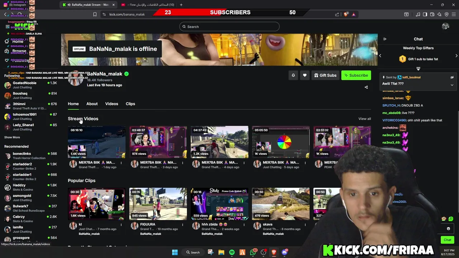The image size is (459, 258).
Task: Open the Brave Wallet icon
Action: pos(432,14)
